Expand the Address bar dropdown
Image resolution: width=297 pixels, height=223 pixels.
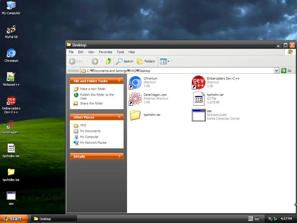tap(276, 71)
